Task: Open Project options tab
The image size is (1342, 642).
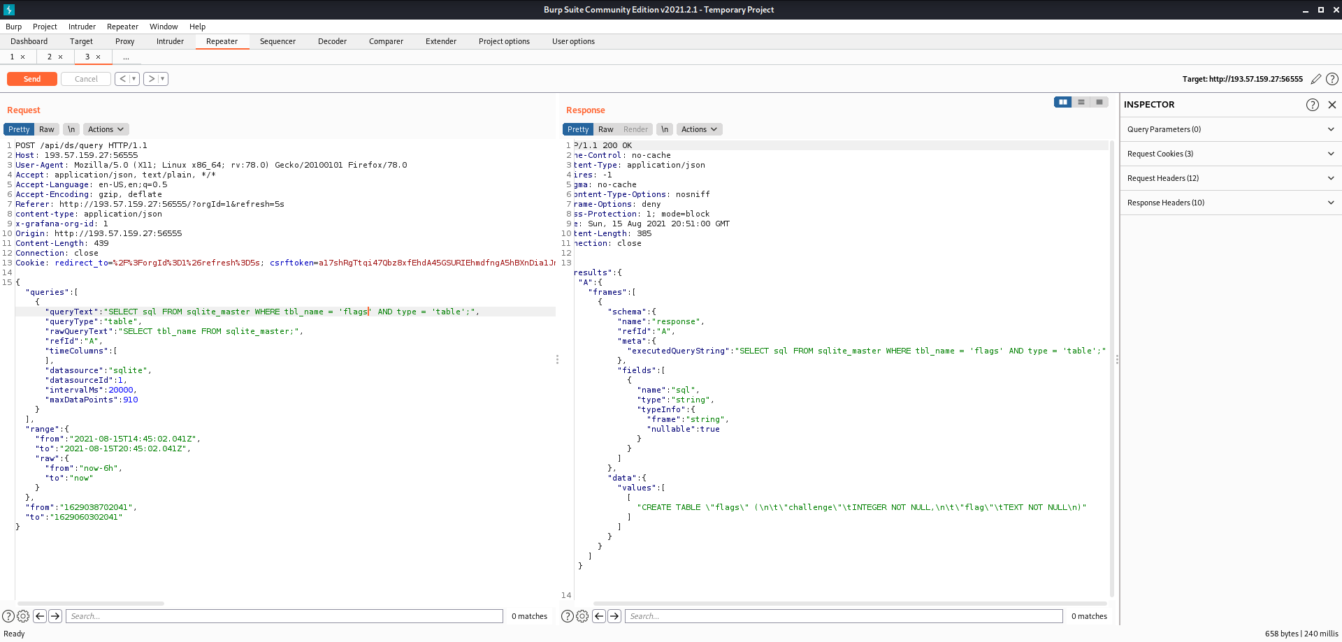Action: [505, 41]
